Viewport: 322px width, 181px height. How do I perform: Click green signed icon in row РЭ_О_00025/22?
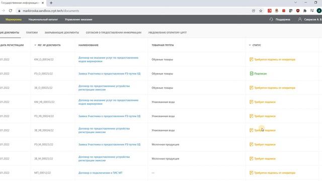(x=252, y=73)
